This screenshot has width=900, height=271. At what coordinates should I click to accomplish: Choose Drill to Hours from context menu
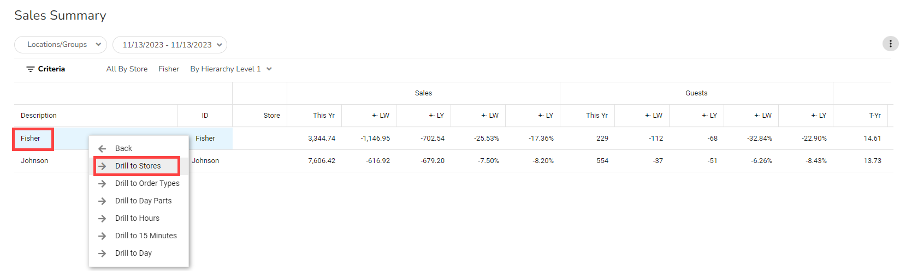(x=137, y=218)
